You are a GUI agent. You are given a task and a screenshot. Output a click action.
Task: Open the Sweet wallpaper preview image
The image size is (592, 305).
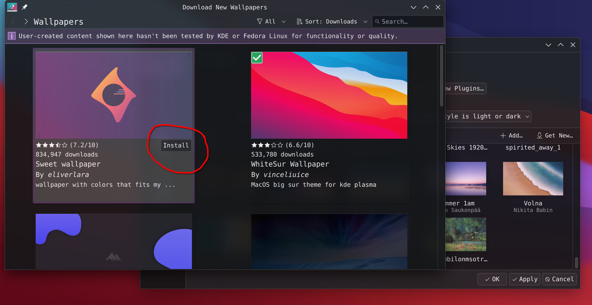tap(114, 95)
